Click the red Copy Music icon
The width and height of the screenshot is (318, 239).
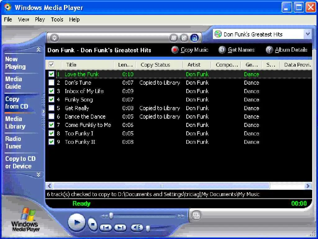[175, 50]
